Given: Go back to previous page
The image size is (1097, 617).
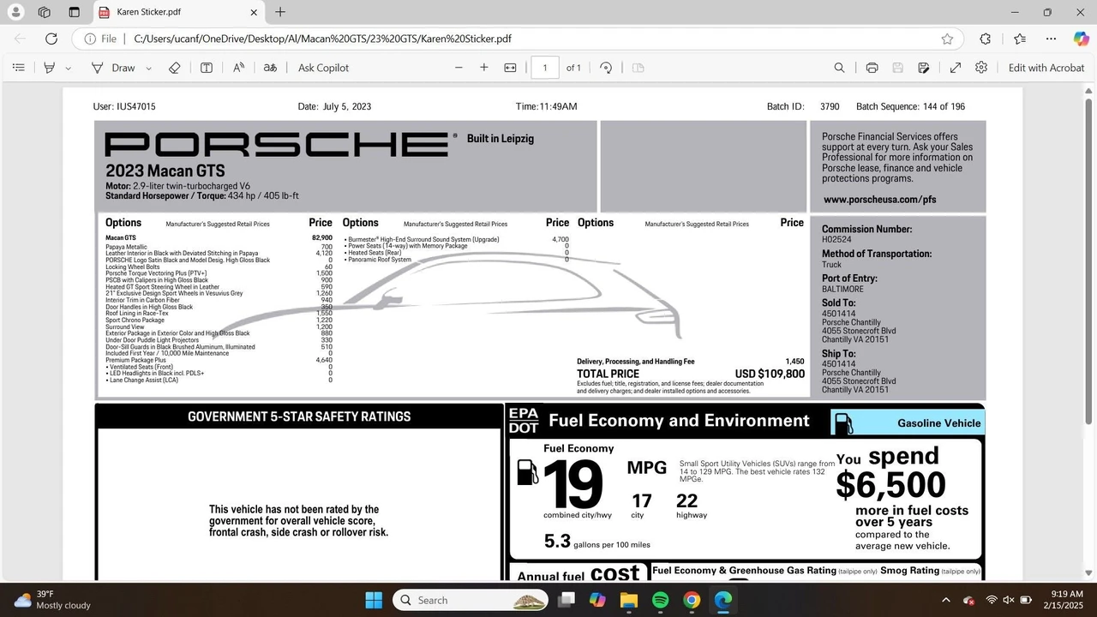Looking at the screenshot, I should point(20,39).
